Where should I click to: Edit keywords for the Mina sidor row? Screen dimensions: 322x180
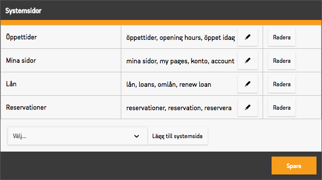point(248,60)
